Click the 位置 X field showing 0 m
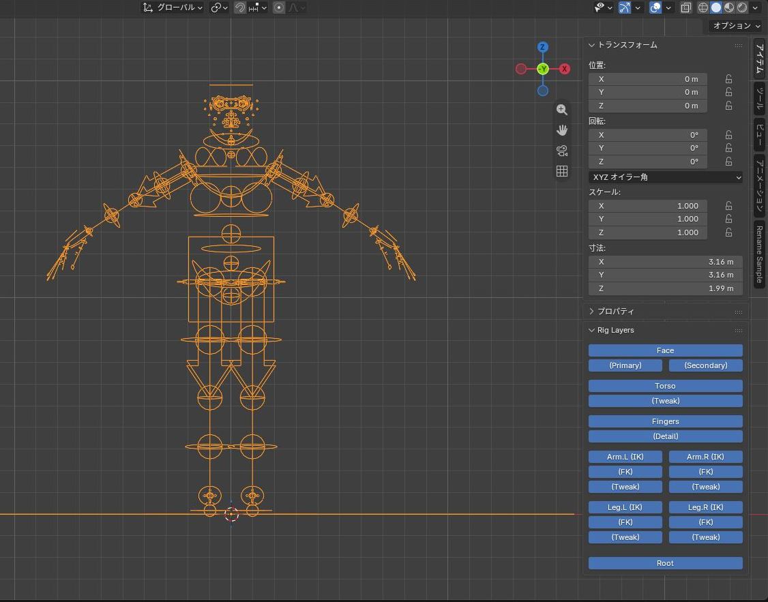Image resolution: width=768 pixels, height=602 pixels. (647, 79)
